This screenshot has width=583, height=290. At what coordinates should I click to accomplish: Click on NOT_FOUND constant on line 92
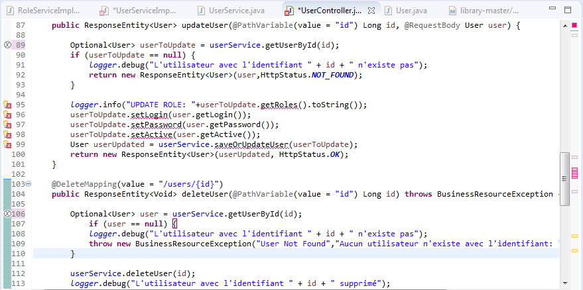point(332,75)
